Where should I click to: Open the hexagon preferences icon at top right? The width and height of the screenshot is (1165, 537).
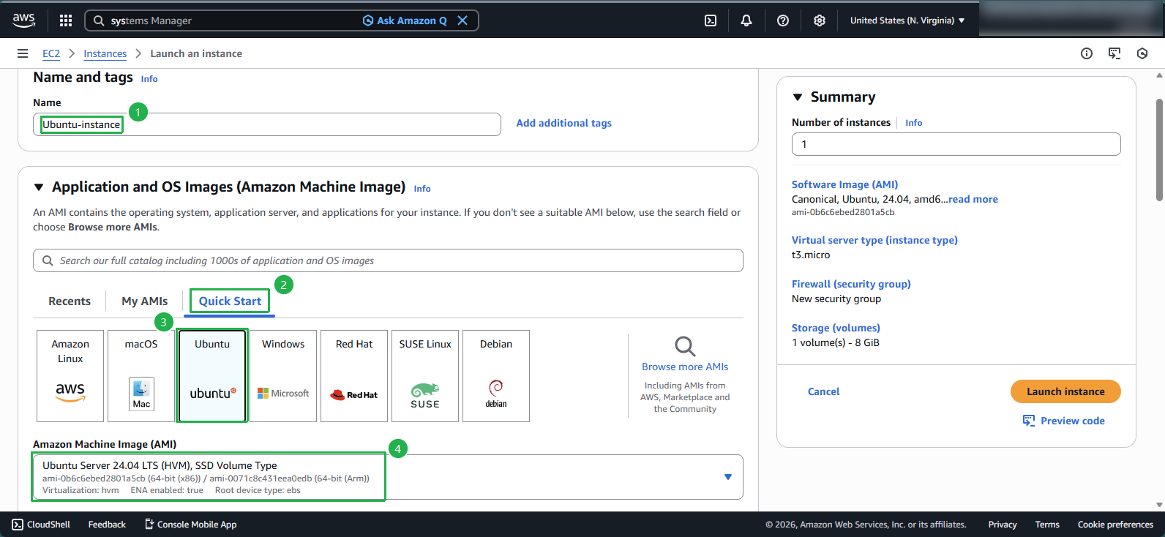1142,53
